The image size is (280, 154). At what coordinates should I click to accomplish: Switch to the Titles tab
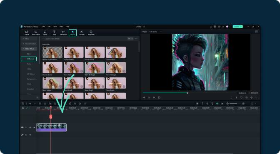[x=54, y=33]
